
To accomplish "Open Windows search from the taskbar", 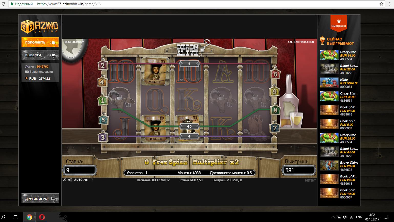I will (x=4, y=217).
